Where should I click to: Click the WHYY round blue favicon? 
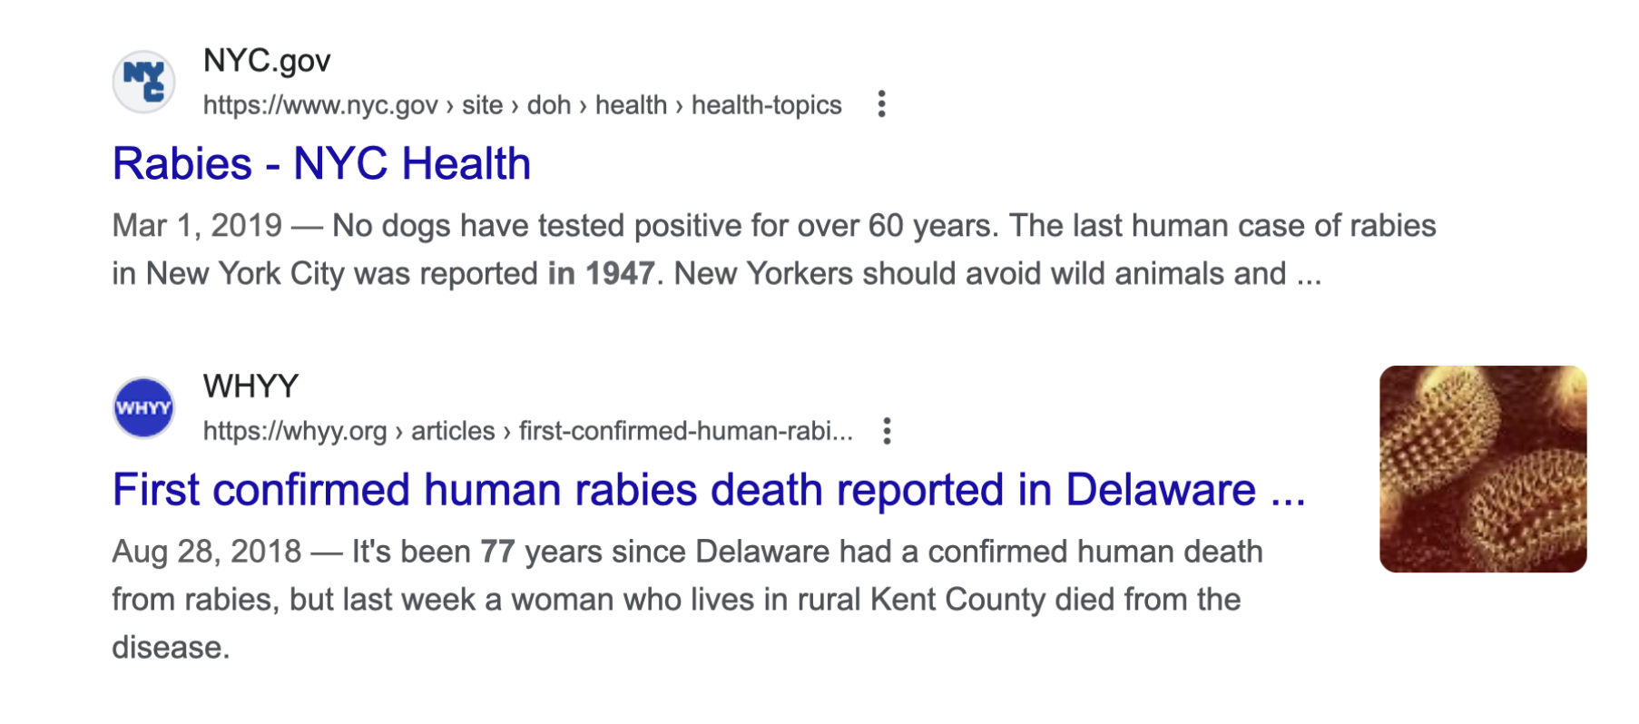tap(143, 407)
